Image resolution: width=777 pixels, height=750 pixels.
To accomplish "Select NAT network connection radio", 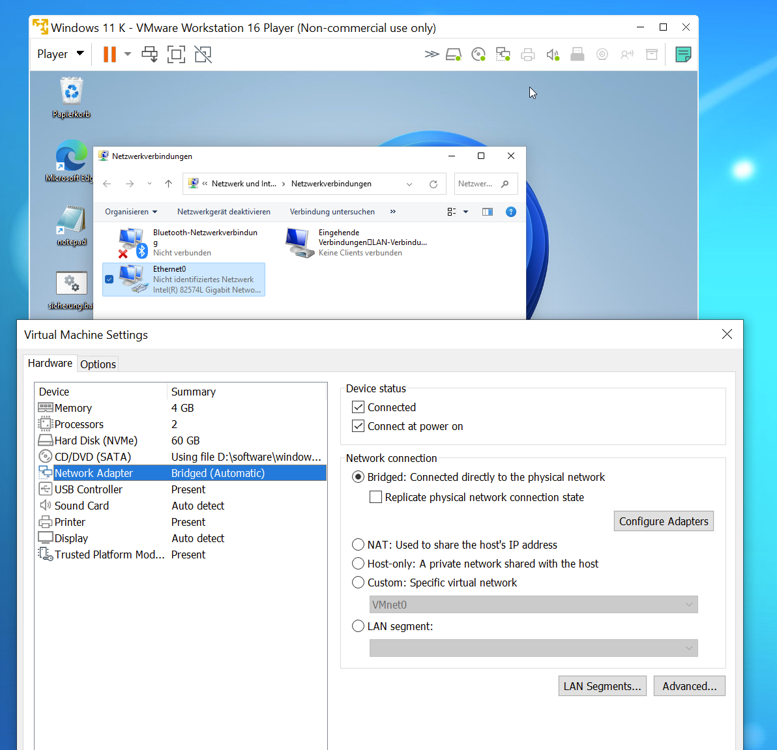I will pyautogui.click(x=358, y=545).
